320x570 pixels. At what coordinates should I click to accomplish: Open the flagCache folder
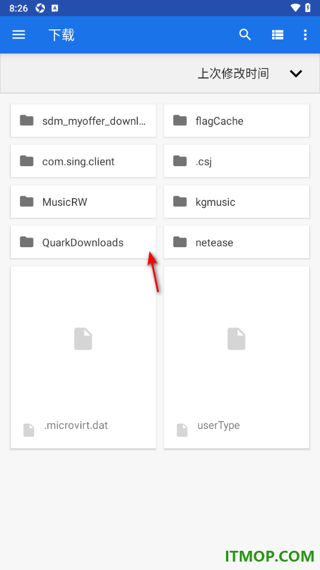[237, 121]
